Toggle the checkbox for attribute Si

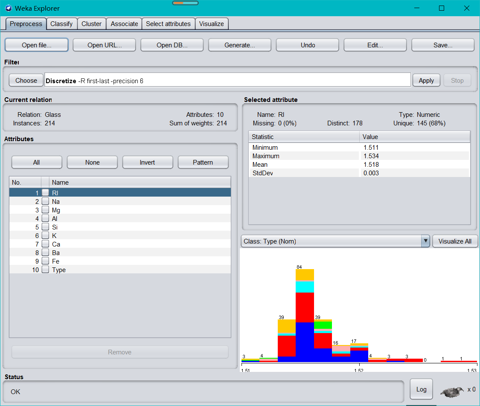click(x=45, y=227)
